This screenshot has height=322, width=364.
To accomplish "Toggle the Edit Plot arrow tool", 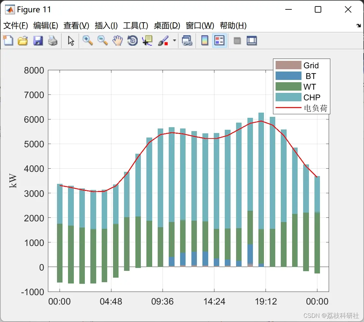I will pos(71,41).
